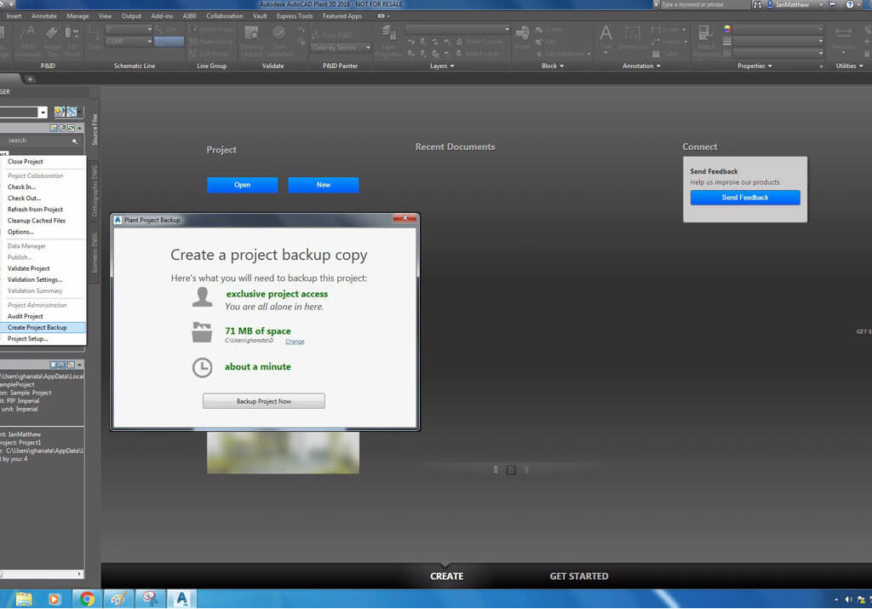Screen dimensions: 872x609
Task: Select the Source Files vertical tab
Action: click(95, 129)
